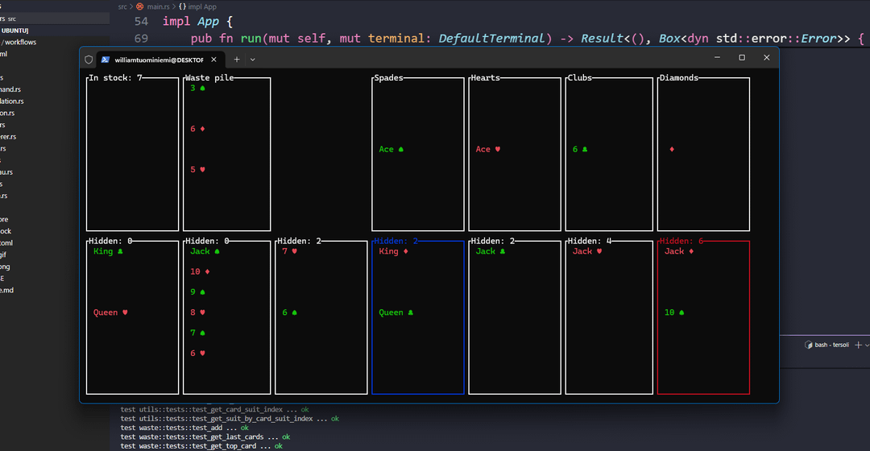
Task: Click line number 54 in the VS Code gutter
Action: pyautogui.click(x=142, y=22)
